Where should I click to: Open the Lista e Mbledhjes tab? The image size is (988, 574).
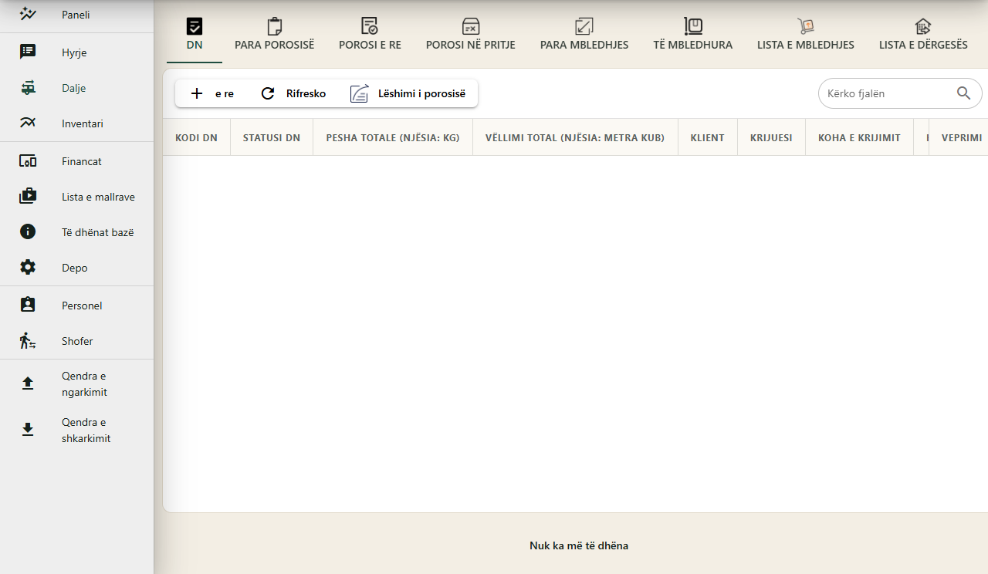tap(806, 34)
